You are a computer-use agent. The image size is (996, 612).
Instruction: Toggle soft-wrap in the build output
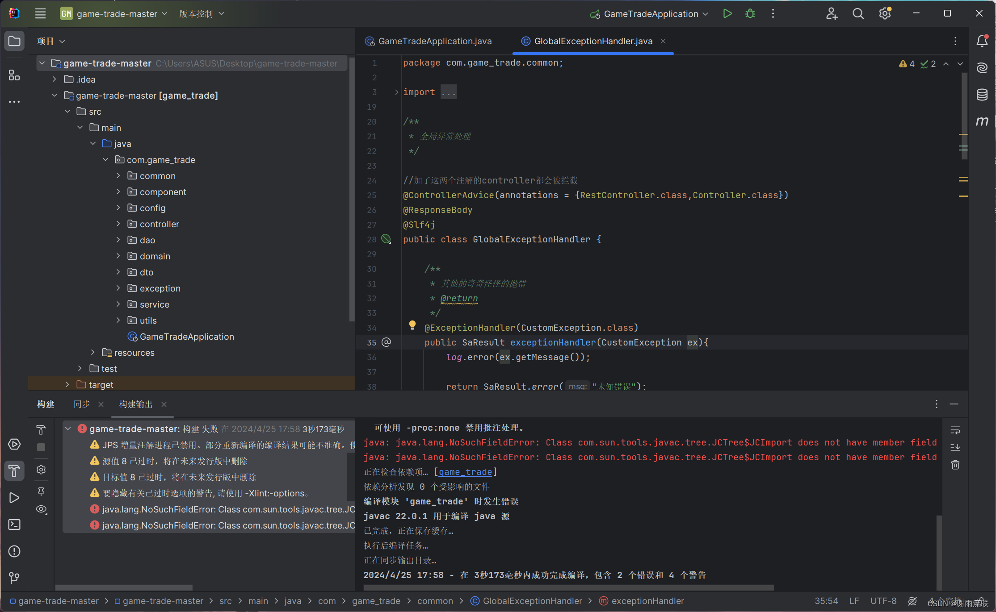[955, 430]
